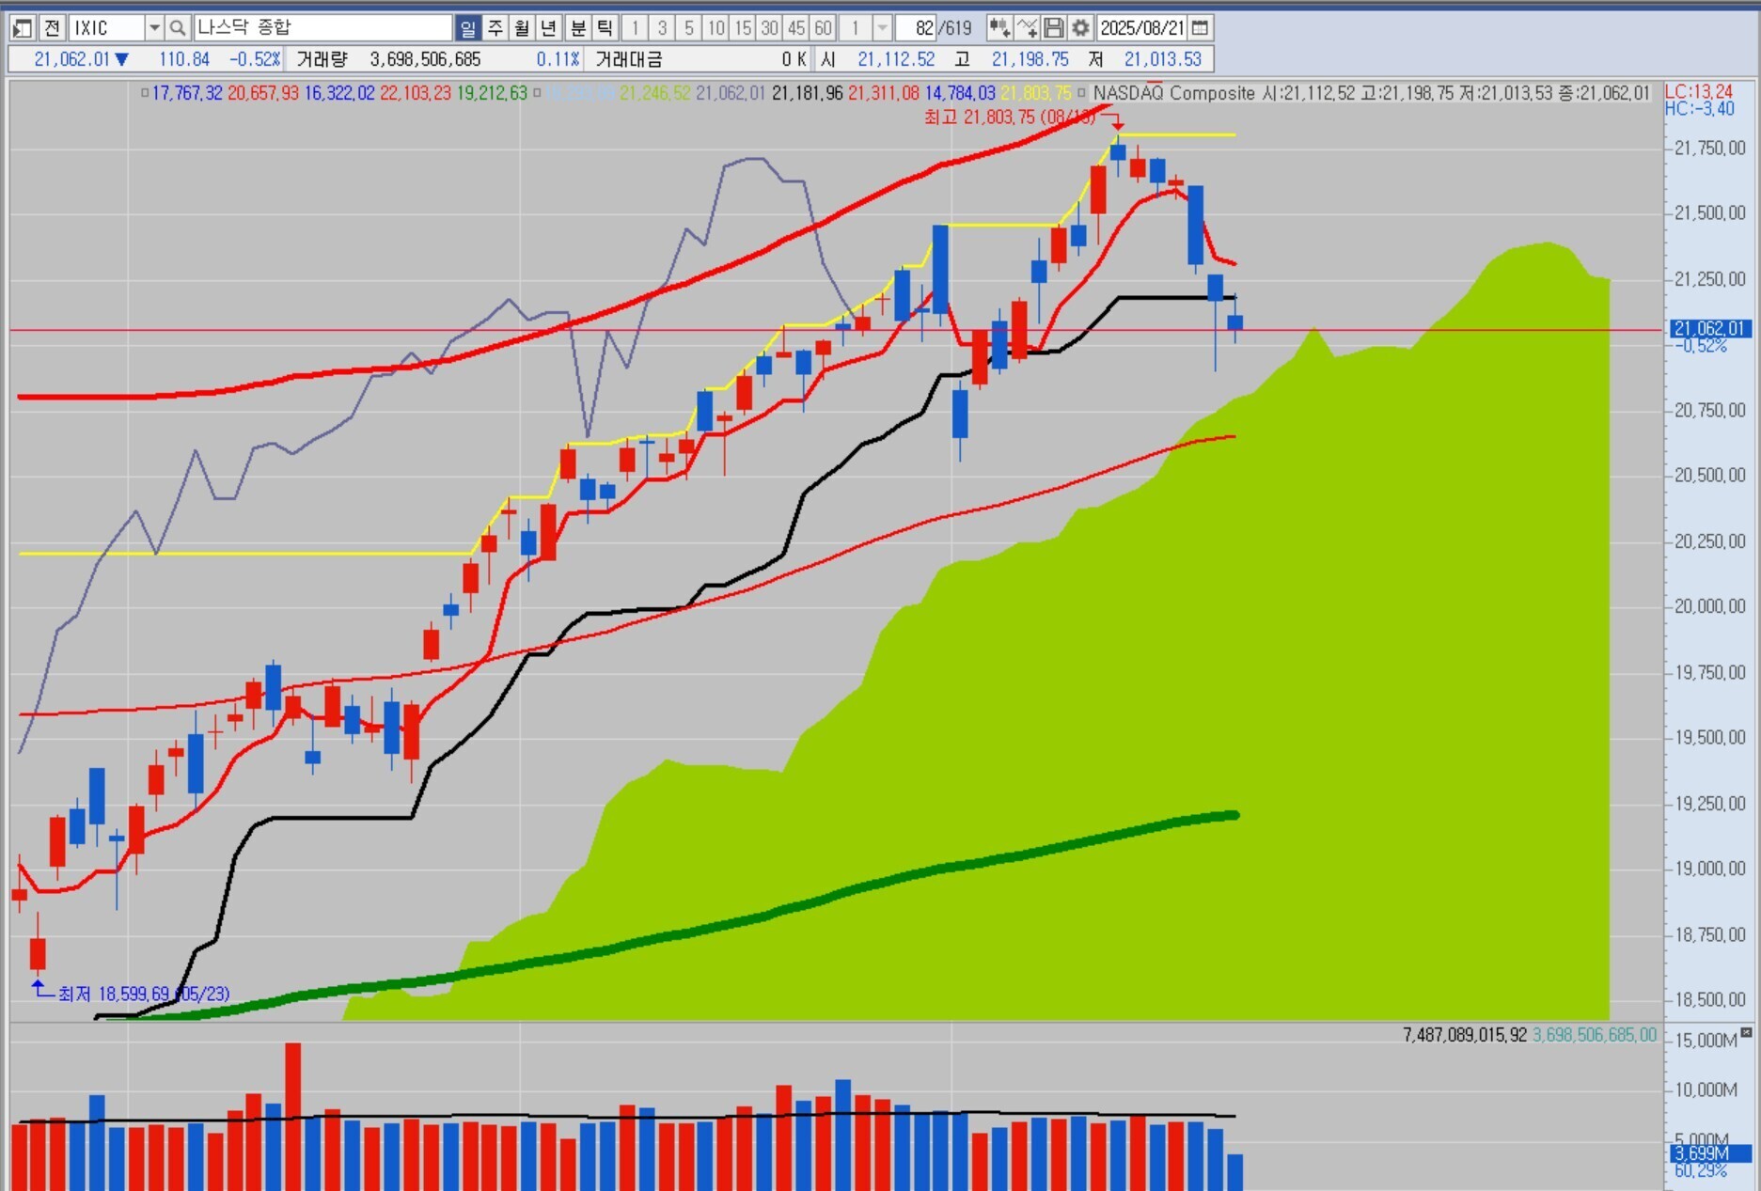This screenshot has height=1191, width=1761.
Task: Switch to the 주 (weekly) period
Action: (x=495, y=28)
